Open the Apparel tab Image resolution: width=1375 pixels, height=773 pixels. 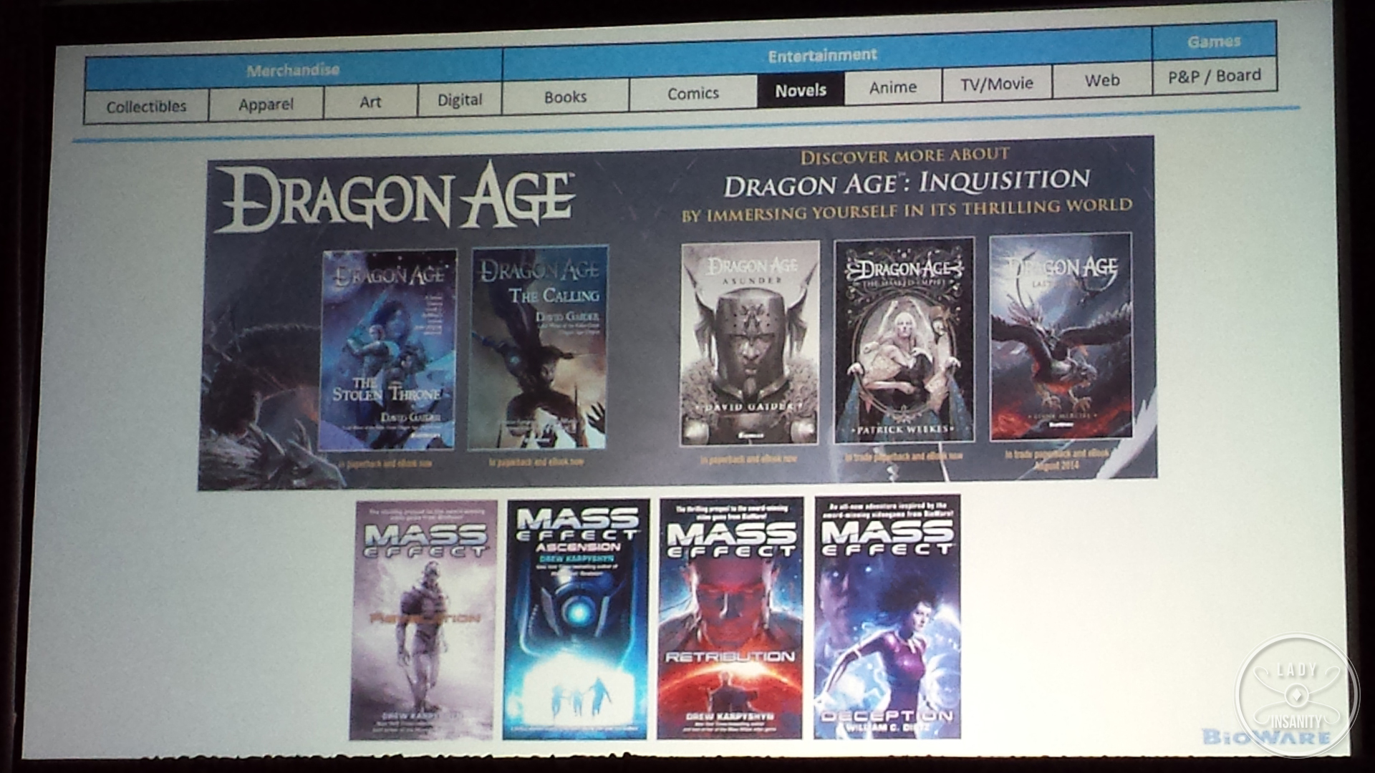tap(266, 104)
